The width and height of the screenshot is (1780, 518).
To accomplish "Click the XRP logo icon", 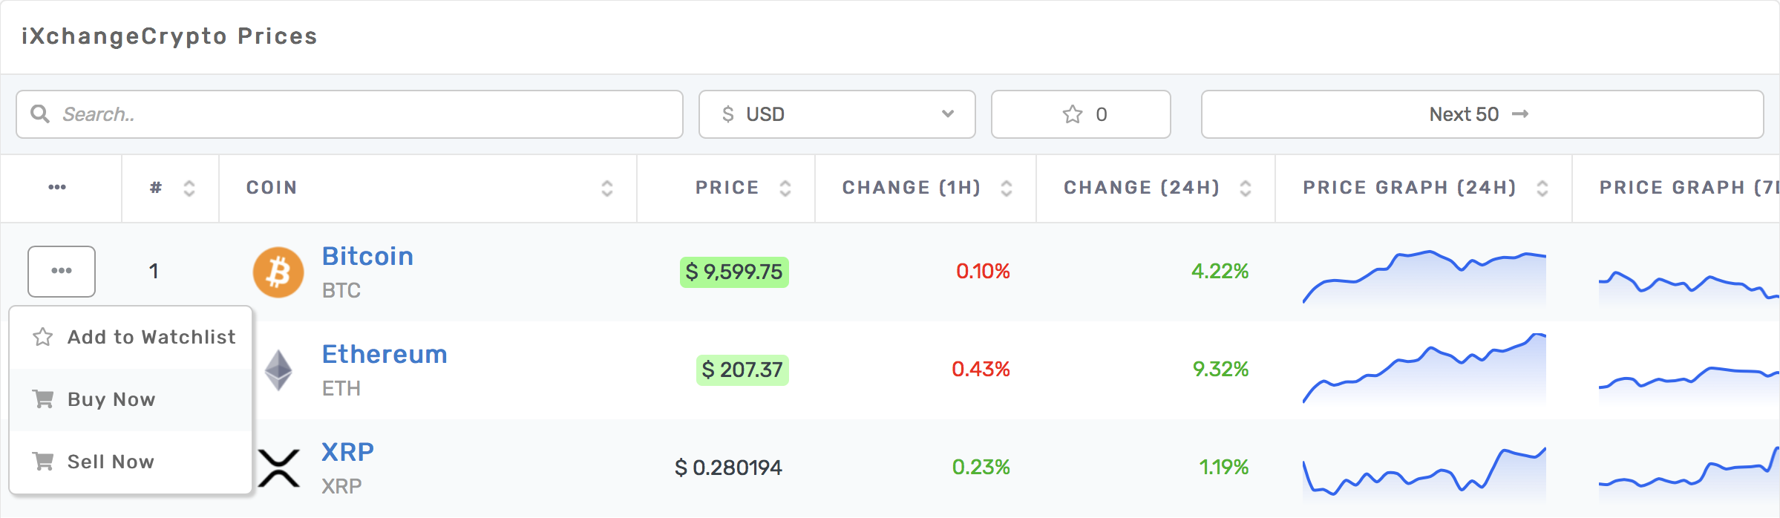I will coord(279,468).
